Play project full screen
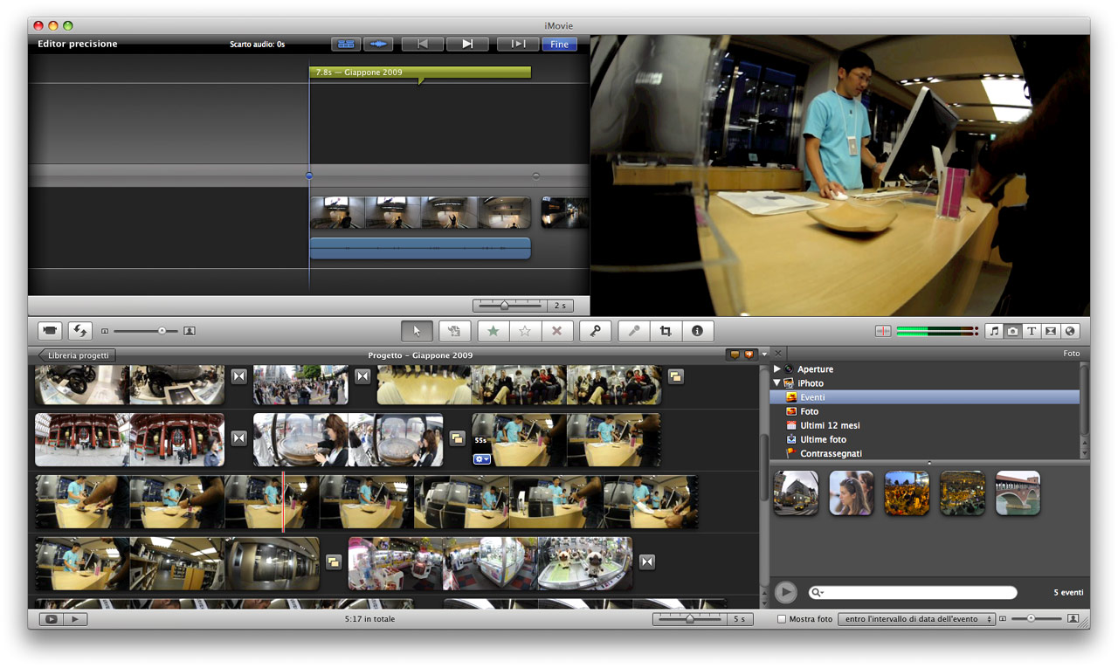The width and height of the screenshot is (1118, 668). pyautogui.click(x=51, y=619)
